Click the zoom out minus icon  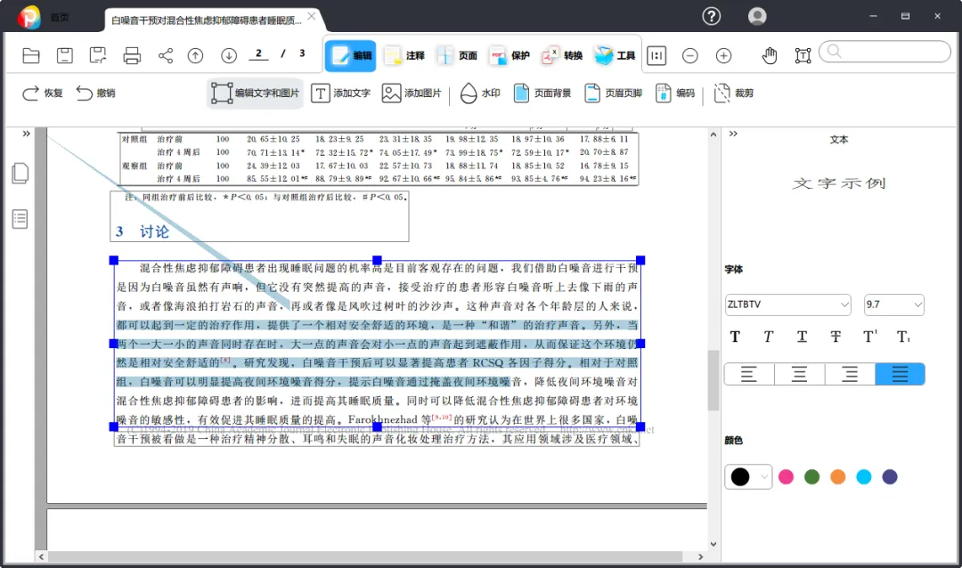coord(690,56)
